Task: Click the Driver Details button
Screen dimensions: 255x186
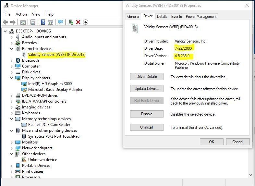Action: click(147, 77)
